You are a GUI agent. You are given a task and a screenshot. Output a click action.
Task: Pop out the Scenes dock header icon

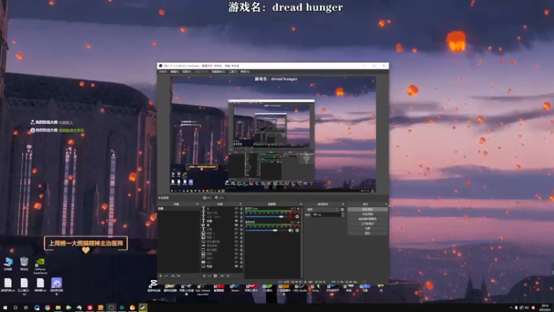(197, 204)
